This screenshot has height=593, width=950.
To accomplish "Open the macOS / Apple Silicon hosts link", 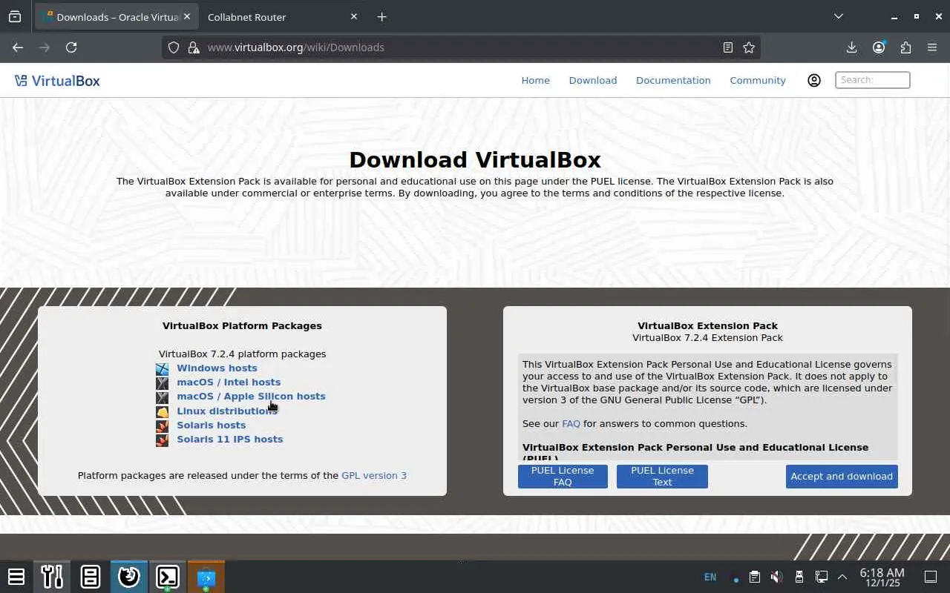I will [251, 397].
